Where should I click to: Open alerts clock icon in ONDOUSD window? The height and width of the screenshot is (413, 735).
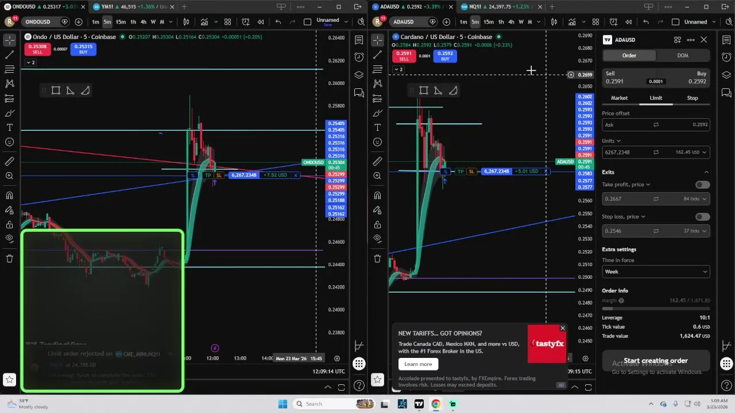point(359,57)
